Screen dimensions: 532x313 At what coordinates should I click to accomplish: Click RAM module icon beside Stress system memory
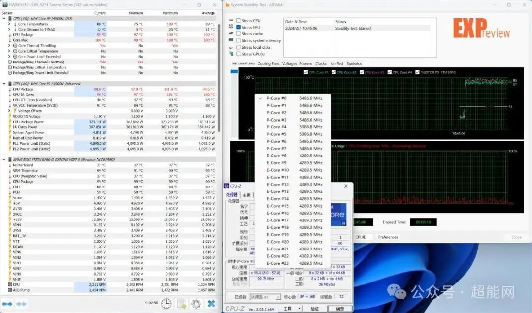point(231,40)
